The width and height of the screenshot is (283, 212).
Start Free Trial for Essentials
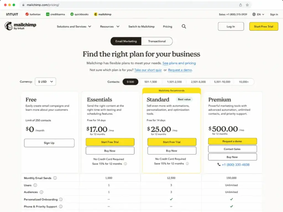coord(110,142)
